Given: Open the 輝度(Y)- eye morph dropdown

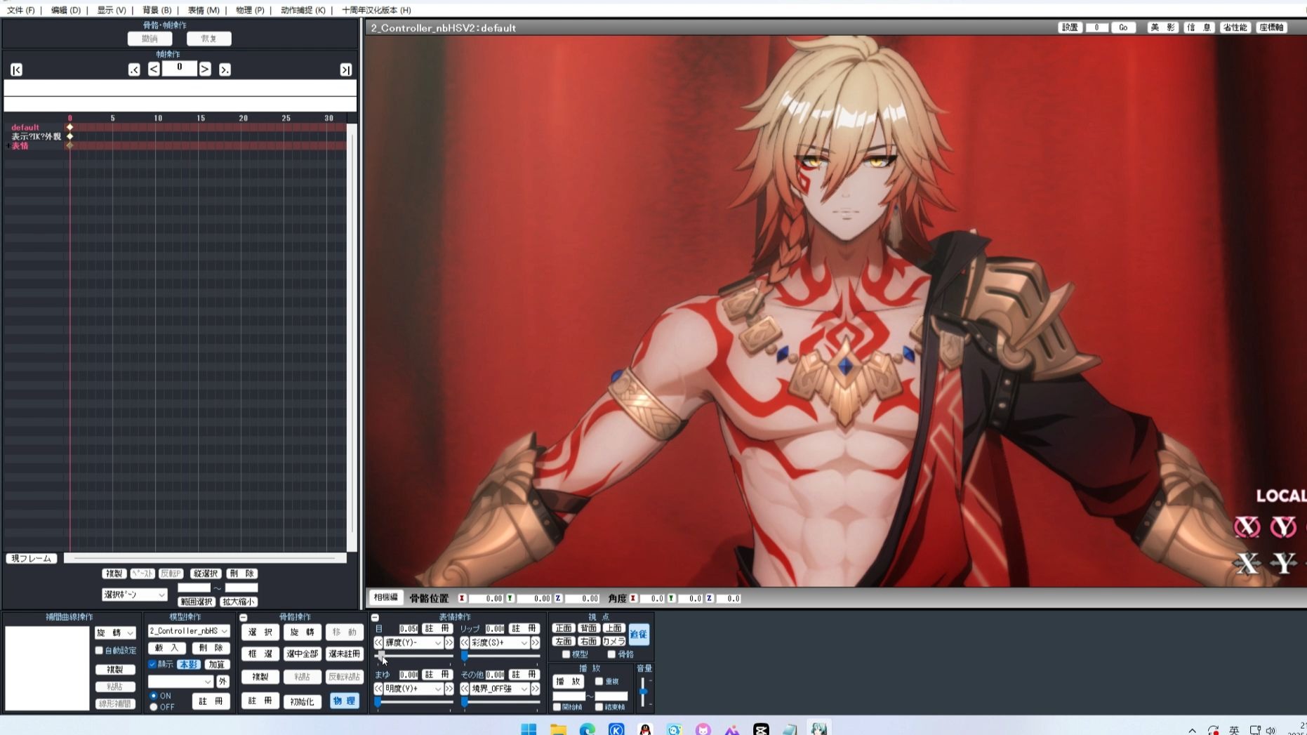Looking at the screenshot, I should click(x=413, y=643).
